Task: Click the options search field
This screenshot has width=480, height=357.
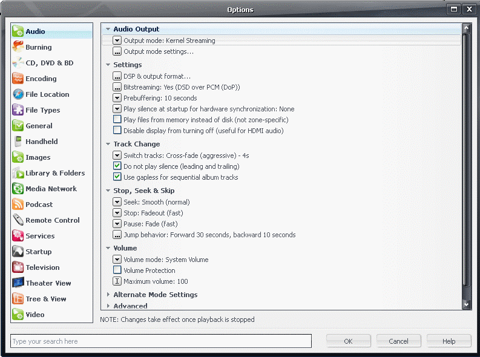Action: (160, 341)
